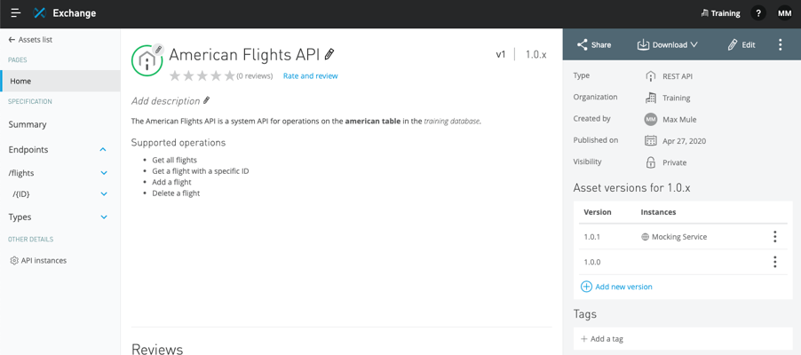Screen dimensions: 801x355
Task: Expand the /{ID} endpoint chevron
Action: tap(104, 194)
